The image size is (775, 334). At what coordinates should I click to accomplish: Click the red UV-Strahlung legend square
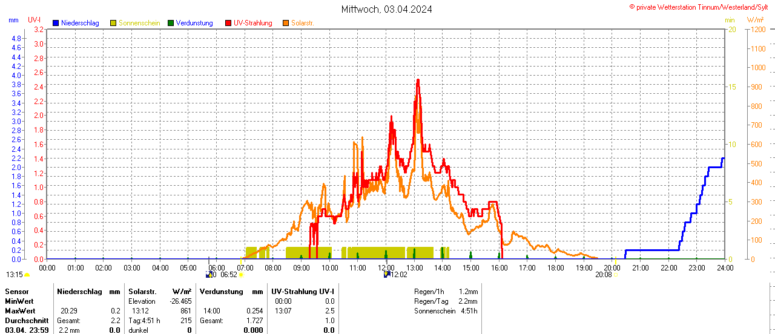(x=228, y=23)
